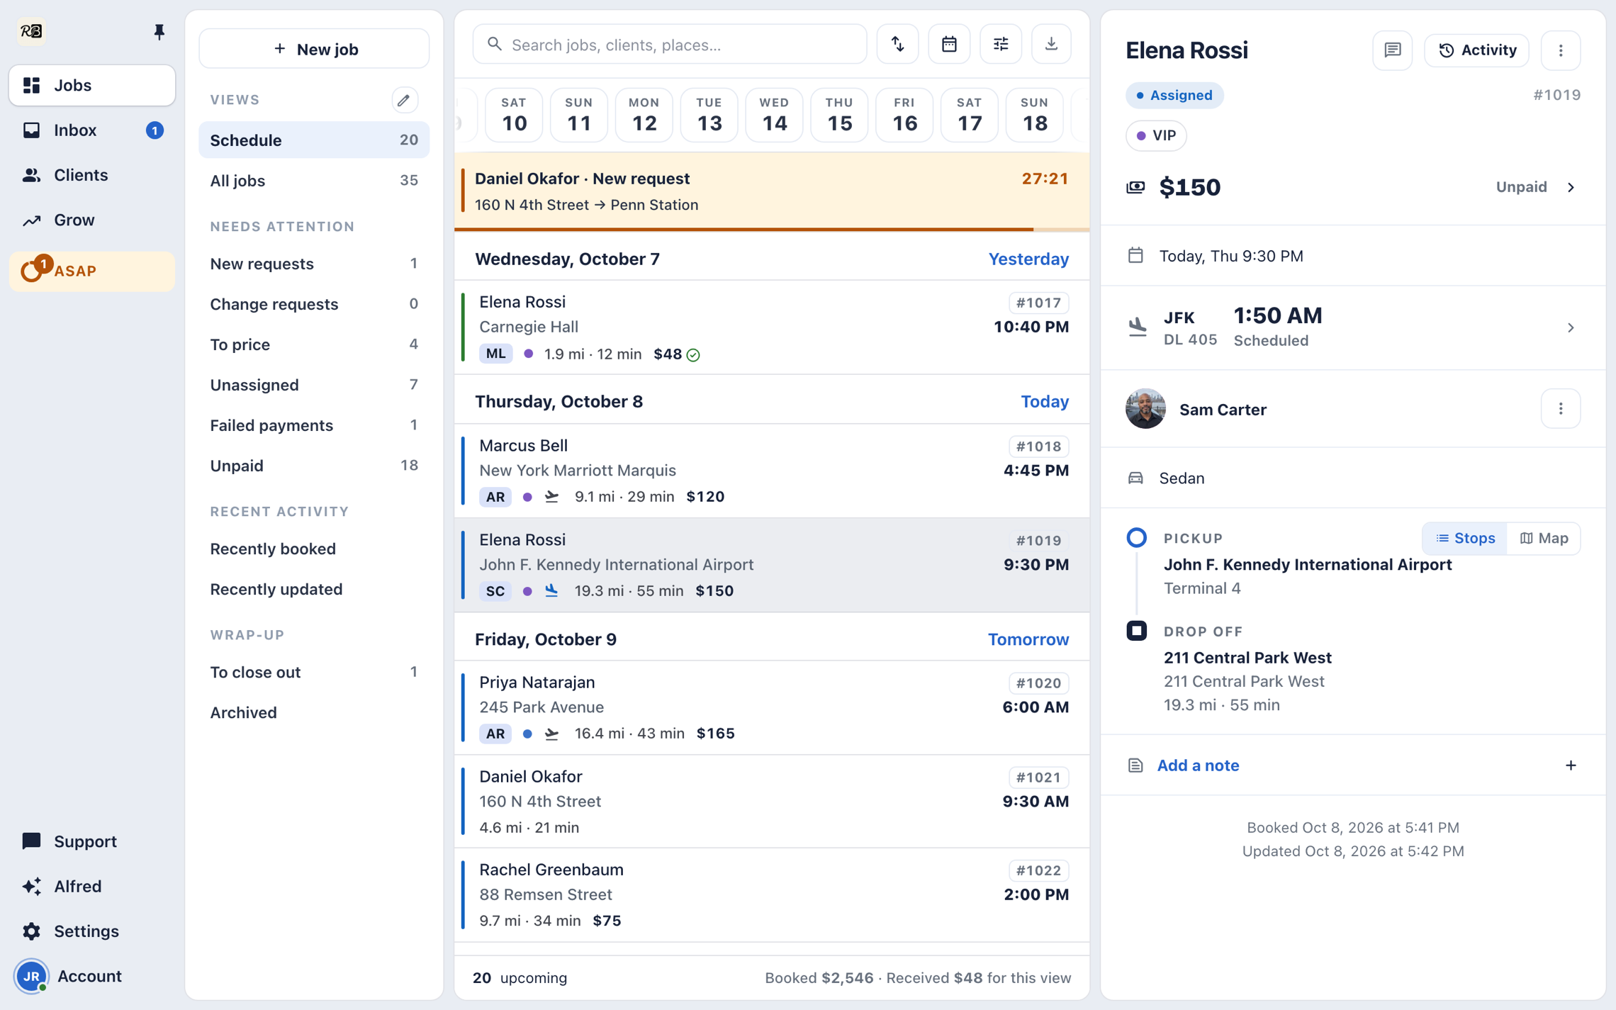Viewport: 1616px width, 1010px height.
Task: Open Support
Action: (91, 841)
